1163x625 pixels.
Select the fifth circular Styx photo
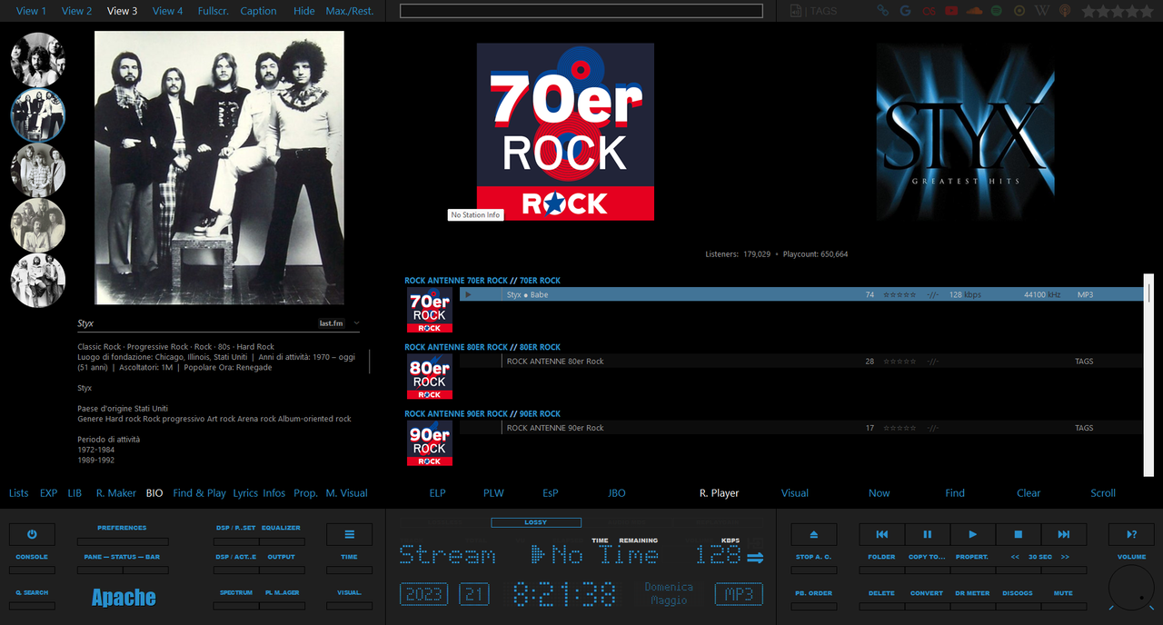(x=38, y=281)
